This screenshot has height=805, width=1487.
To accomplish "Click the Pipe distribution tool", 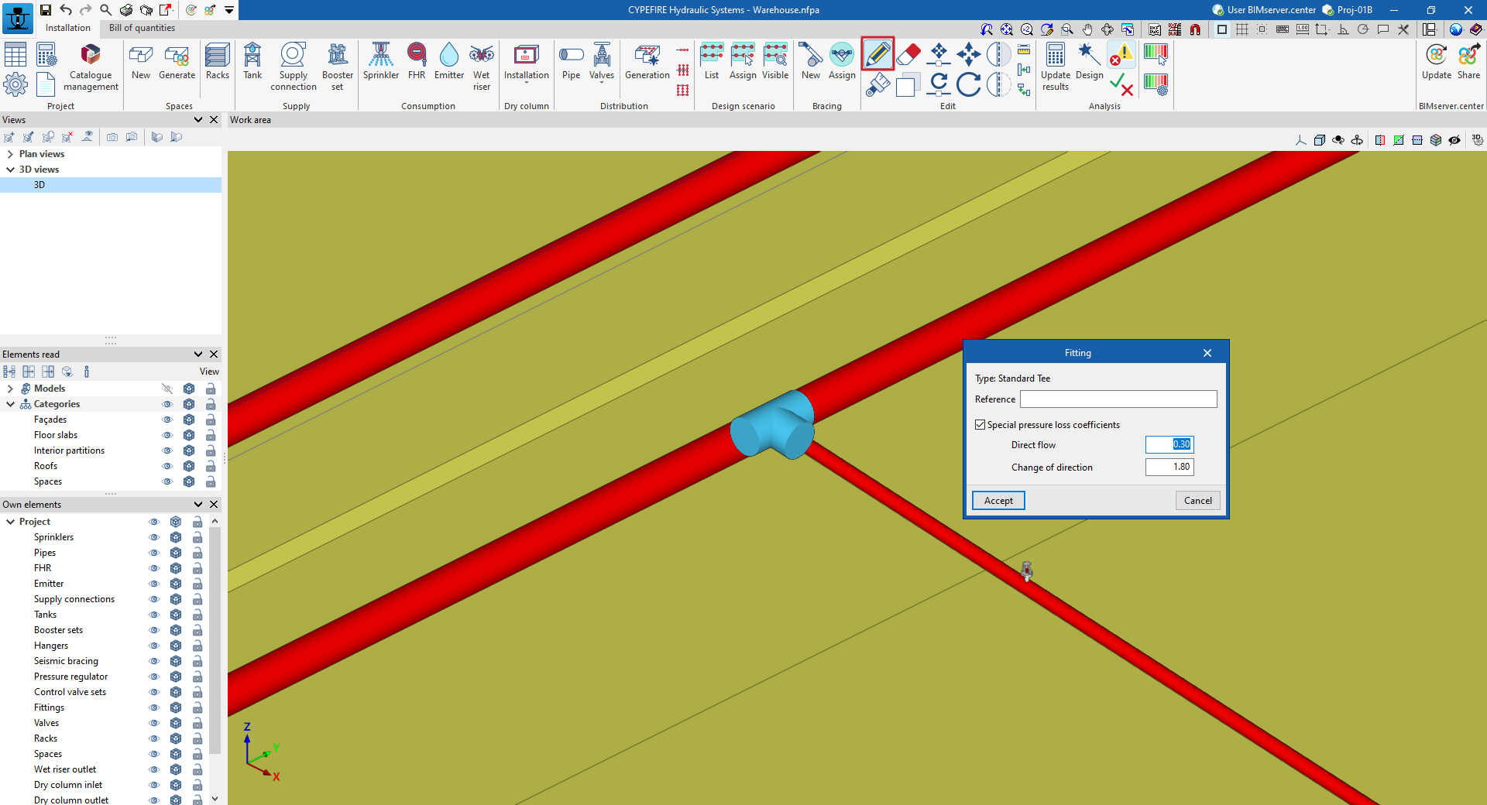I will click(572, 61).
